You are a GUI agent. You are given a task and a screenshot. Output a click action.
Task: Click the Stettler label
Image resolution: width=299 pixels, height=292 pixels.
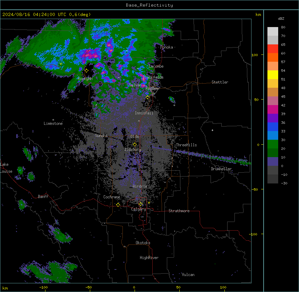click(x=220, y=82)
